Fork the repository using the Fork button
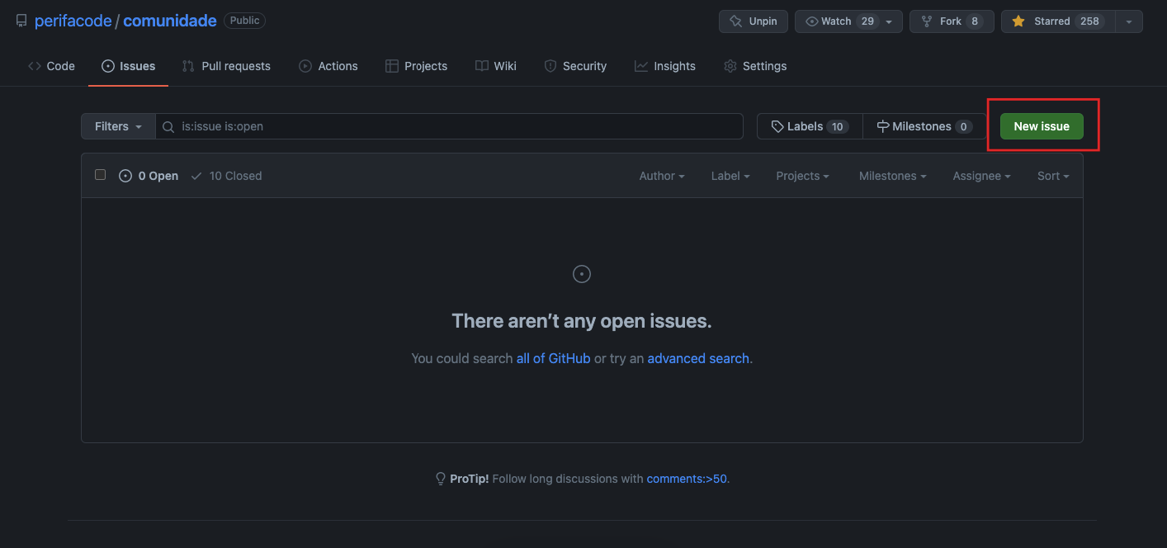This screenshot has height=548, width=1167. point(951,21)
